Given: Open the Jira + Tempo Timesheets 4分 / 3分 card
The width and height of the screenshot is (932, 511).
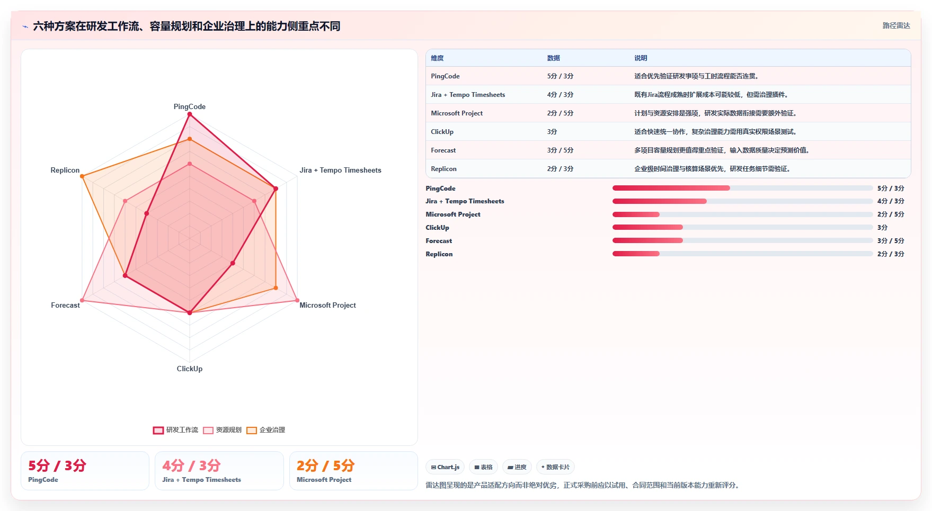Looking at the screenshot, I should coord(219,471).
